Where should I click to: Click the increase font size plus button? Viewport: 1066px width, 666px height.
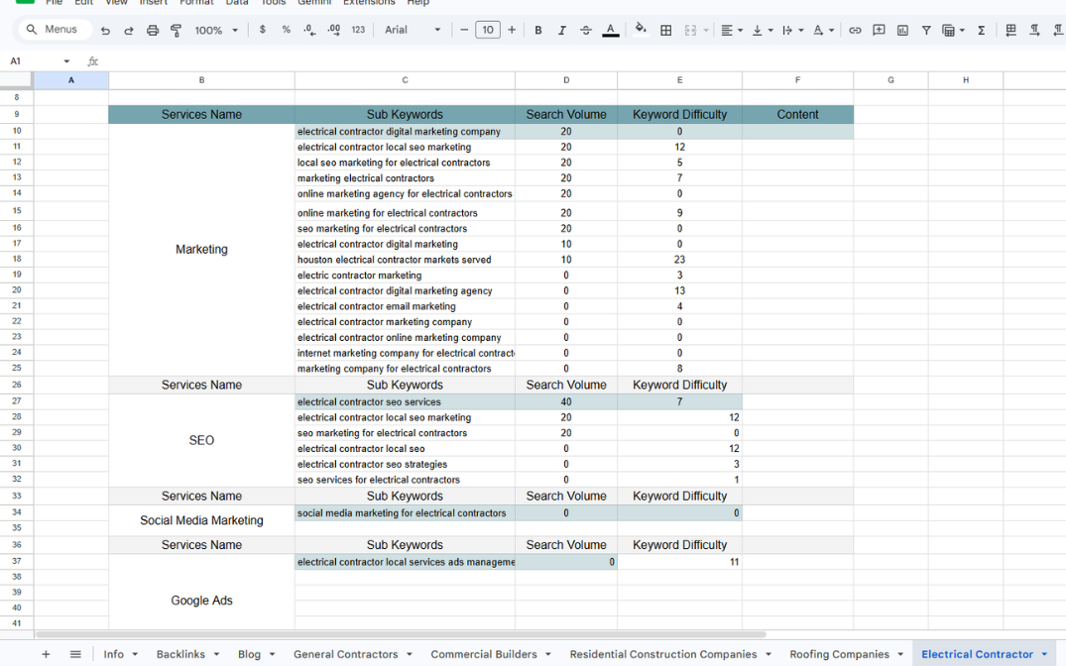[512, 31]
